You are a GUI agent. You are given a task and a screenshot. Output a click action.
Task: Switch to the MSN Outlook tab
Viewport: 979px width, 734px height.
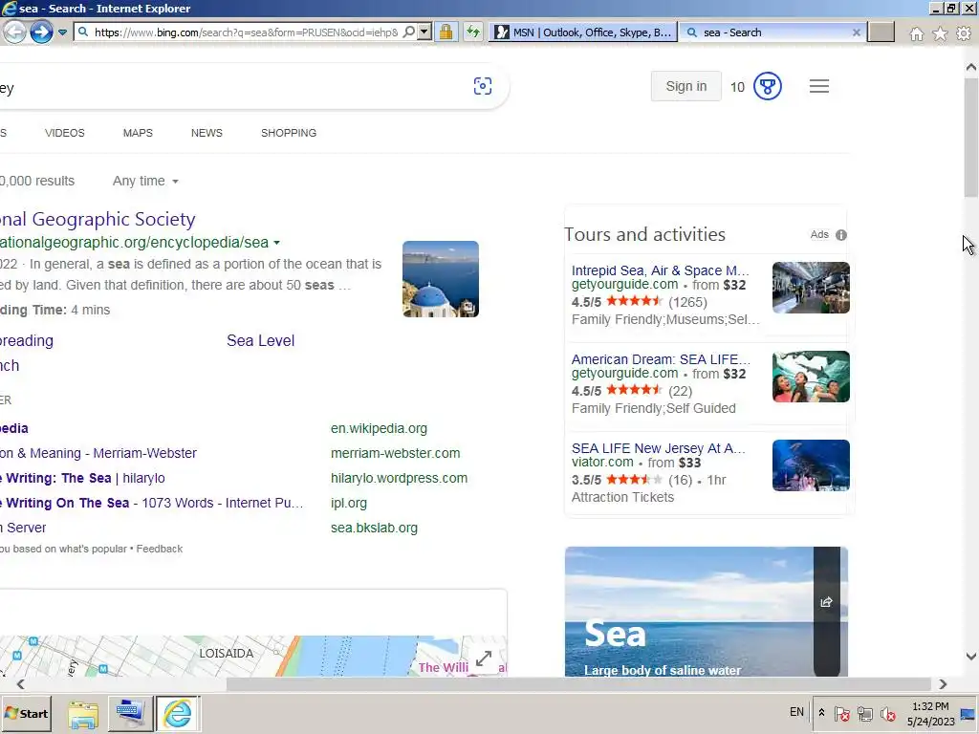pyautogui.click(x=583, y=32)
